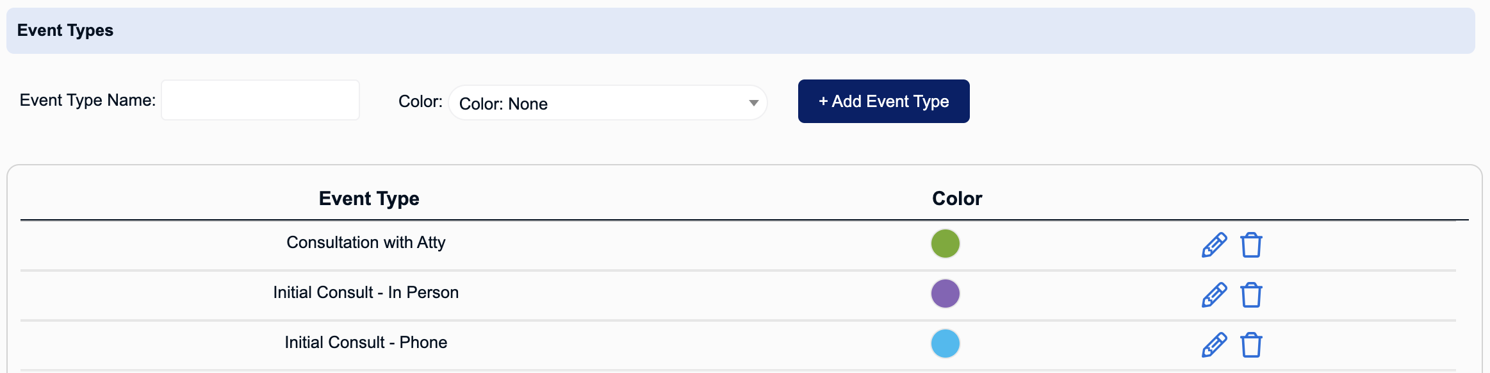Click pencil icon for Initial Consult - In Person
Screen dimensions: 1490x373
point(1214,295)
